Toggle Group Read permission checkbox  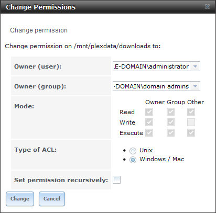point(170,112)
